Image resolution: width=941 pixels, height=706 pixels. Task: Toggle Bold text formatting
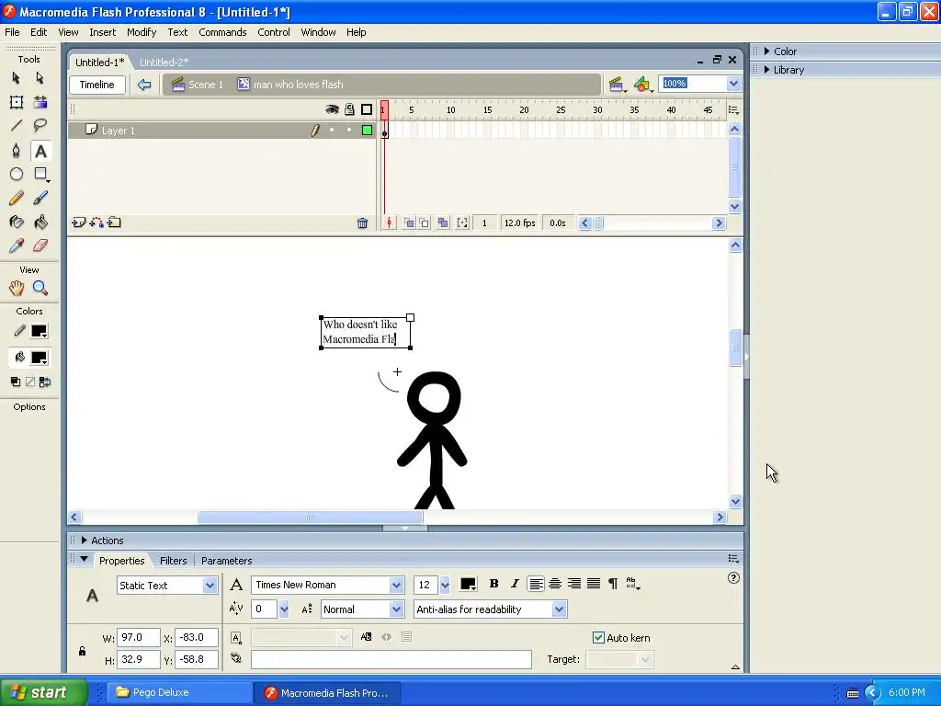point(493,584)
